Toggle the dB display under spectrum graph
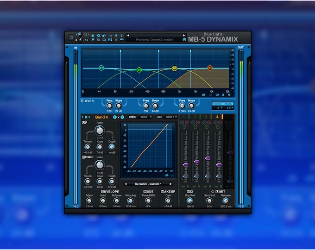This screenshot has height=250, width=315. click(x=203, y=95)
